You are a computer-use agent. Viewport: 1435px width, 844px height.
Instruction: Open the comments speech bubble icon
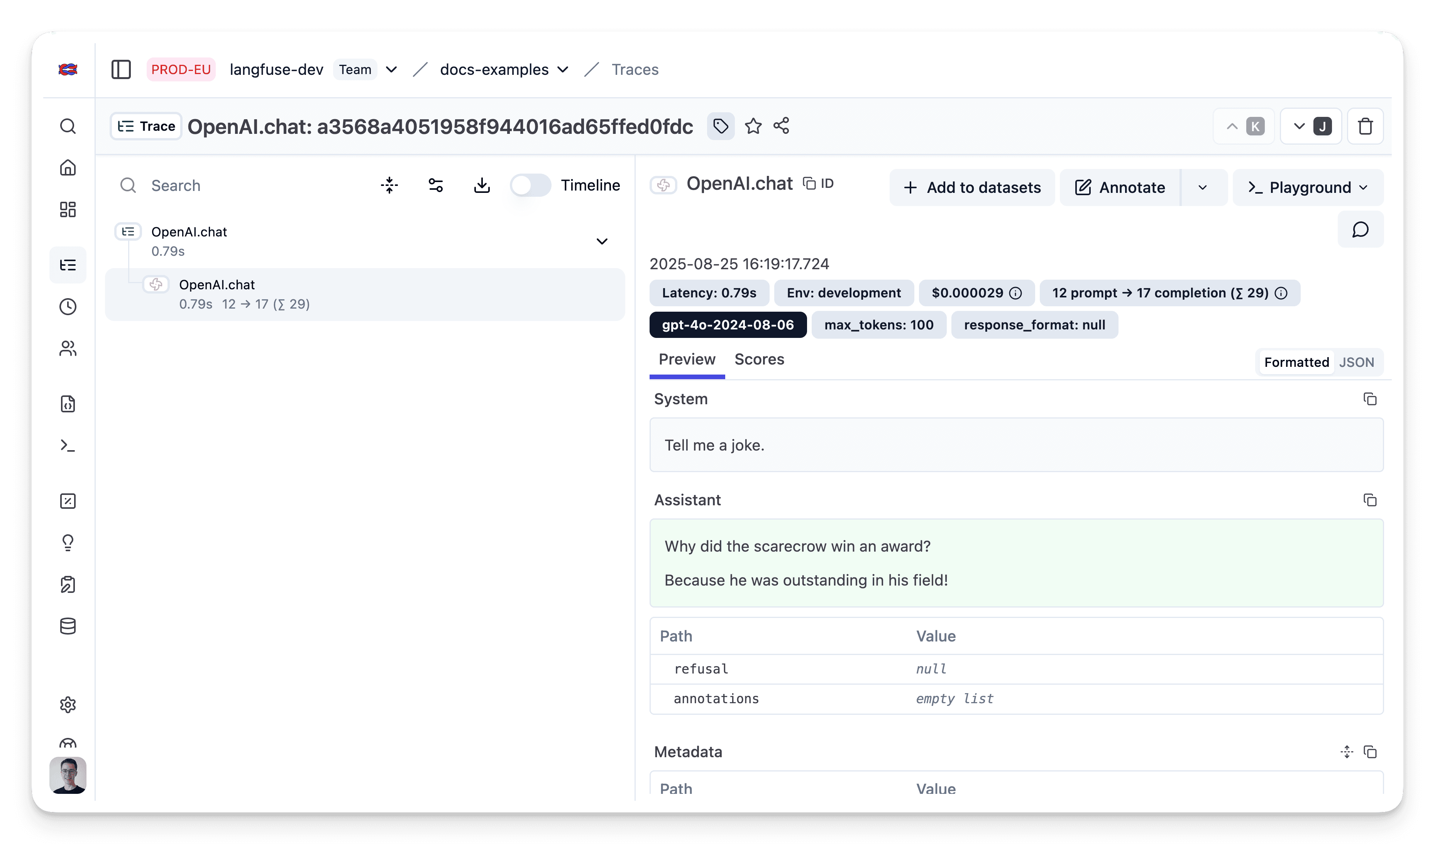pos(1360,230)
